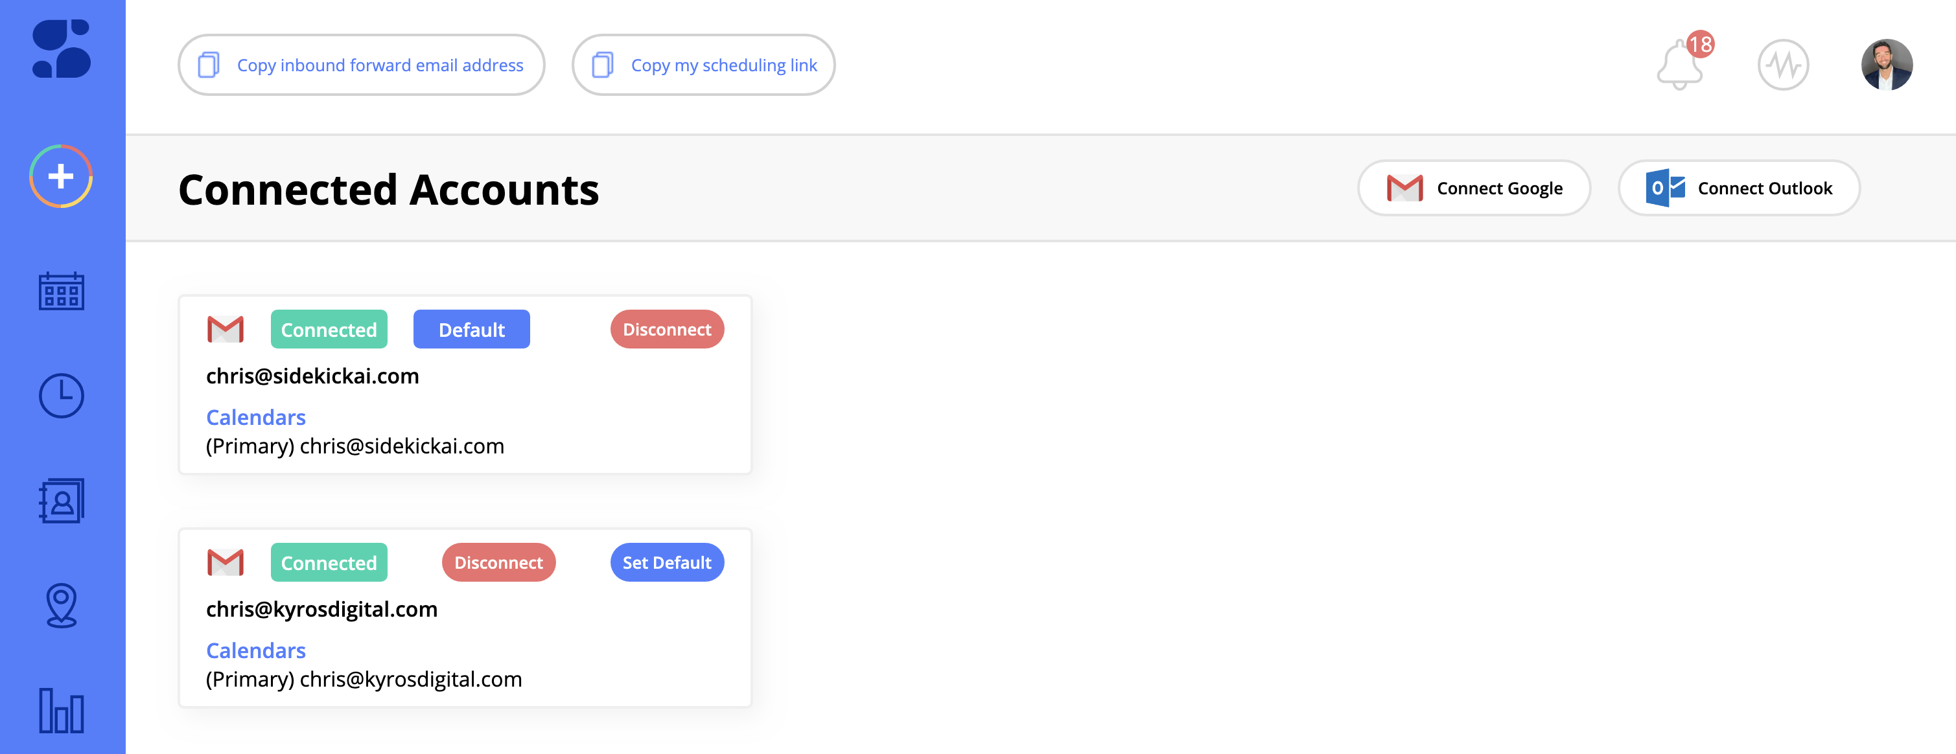Open the bar chart analytics icon
This screenshot has width=1956, height=754.
click(62, 711)
